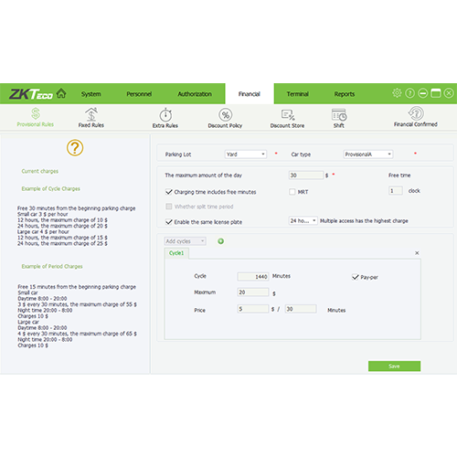The image size is (457, 457).
Task: Switch to the Reports menu tab
Action: pos(345,94)
